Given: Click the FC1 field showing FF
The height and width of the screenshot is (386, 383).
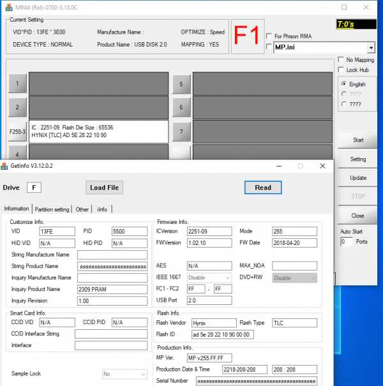Looking at the screenshot, I should 196,289.
